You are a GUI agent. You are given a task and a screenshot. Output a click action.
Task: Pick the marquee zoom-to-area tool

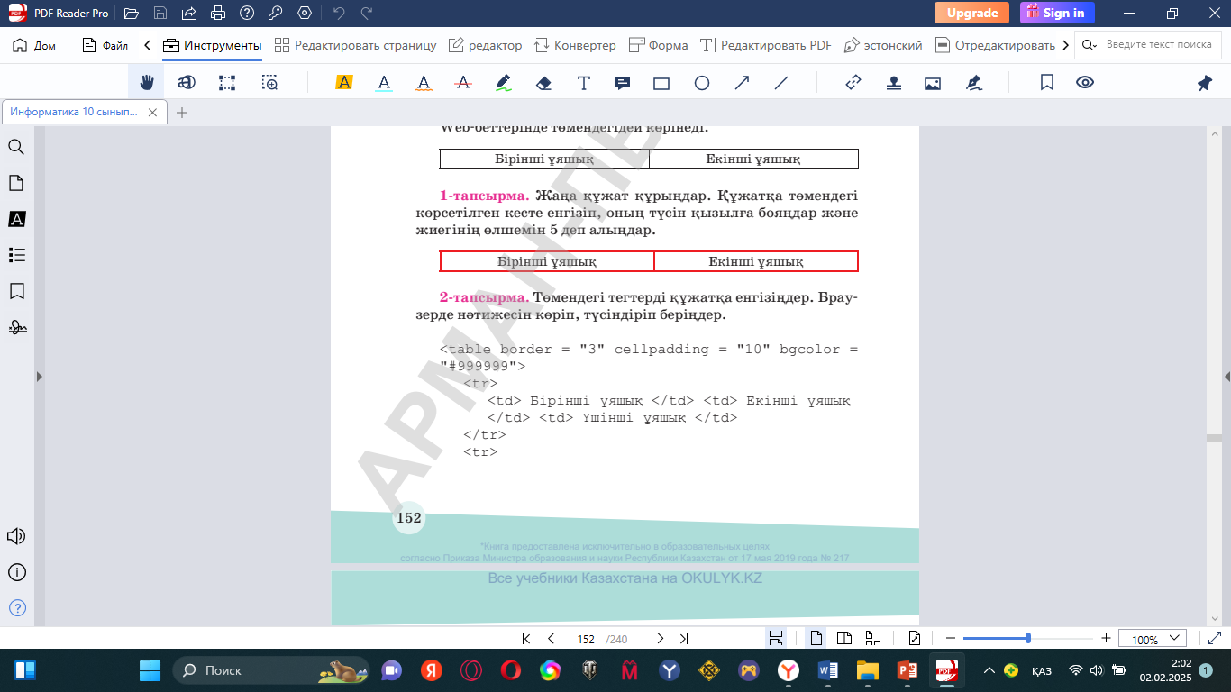tap(269, 83)
